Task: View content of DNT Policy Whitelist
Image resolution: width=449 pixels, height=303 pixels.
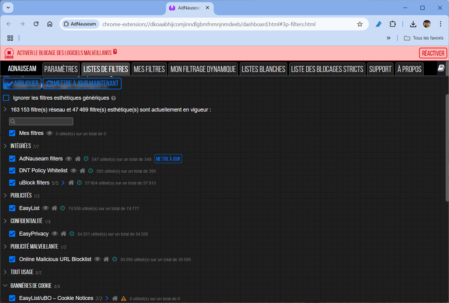Action: tap(73, 170)
